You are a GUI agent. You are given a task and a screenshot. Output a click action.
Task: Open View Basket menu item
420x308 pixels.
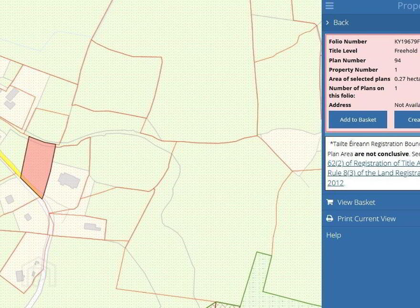click(356, 202)
